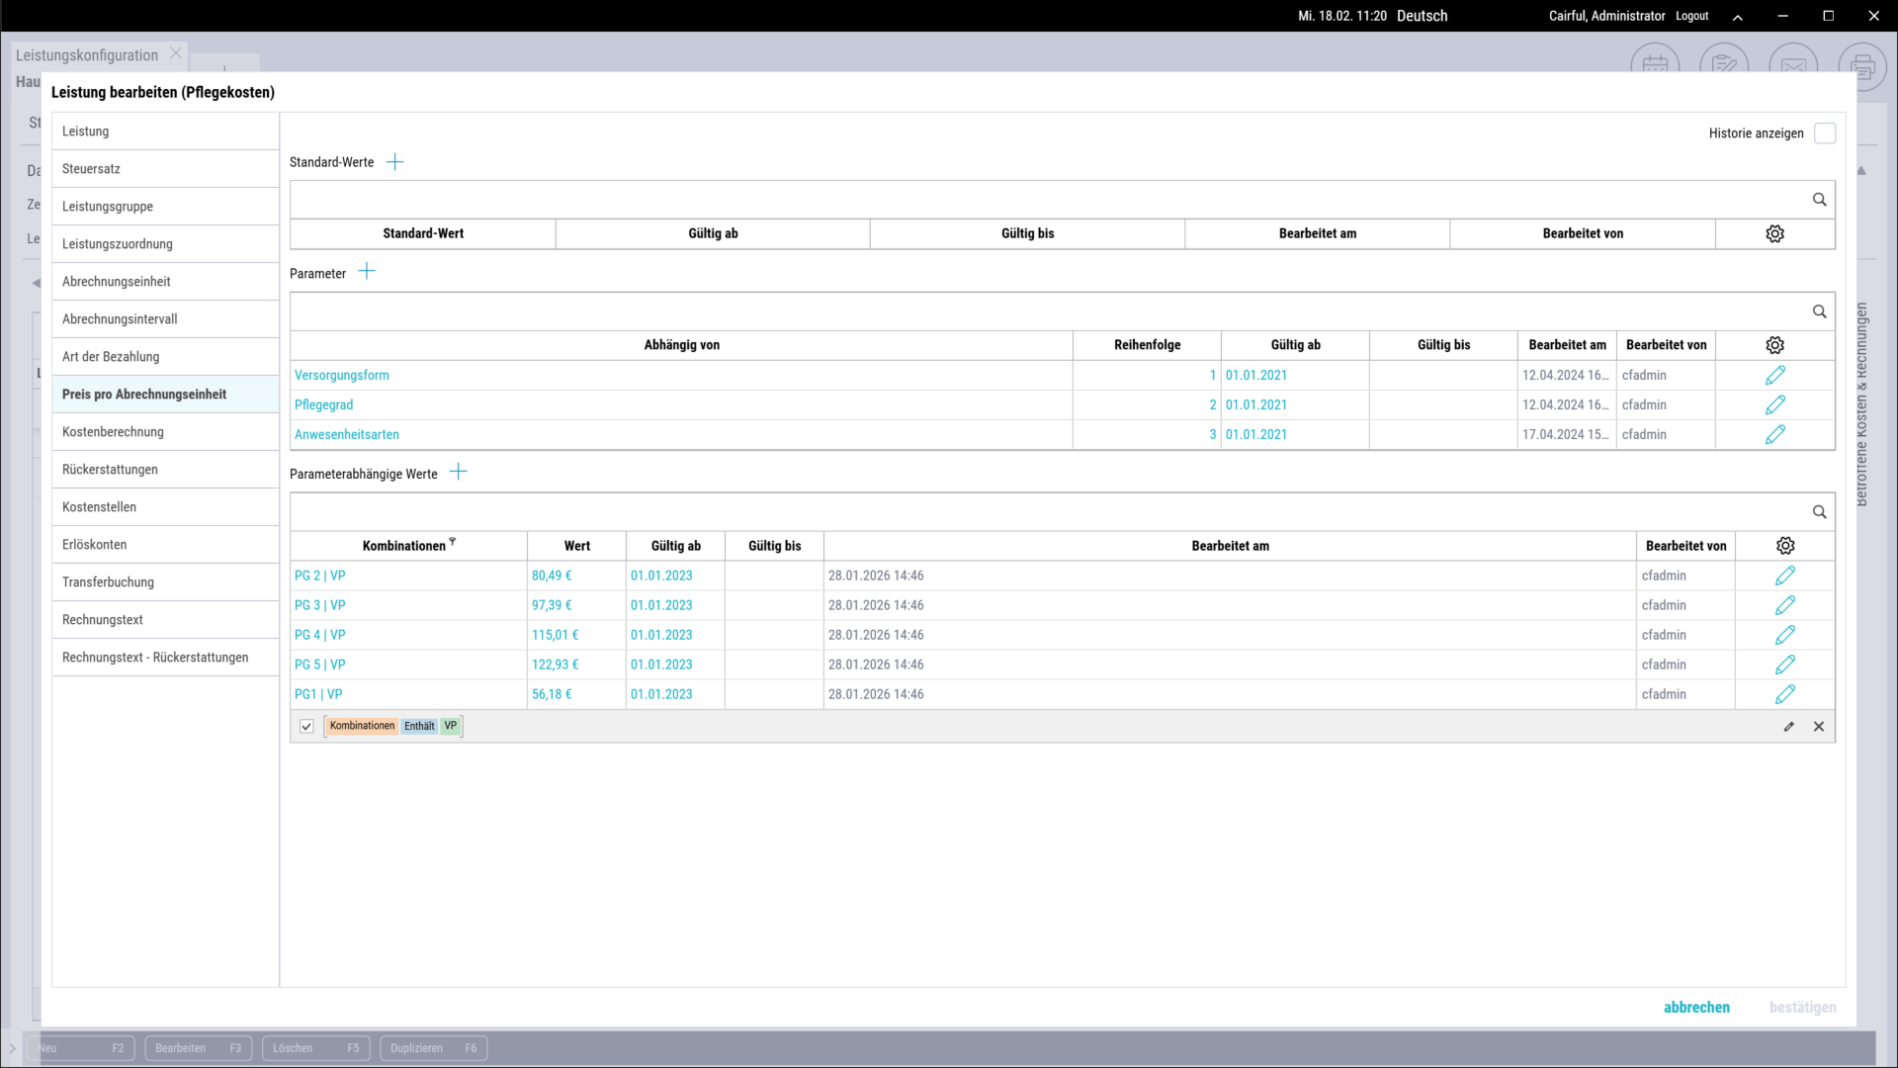The width and height of the screenshot is (1898, 1068).
Task: Edit the Versorgungsform parameter row
Action: point(1774,376)
